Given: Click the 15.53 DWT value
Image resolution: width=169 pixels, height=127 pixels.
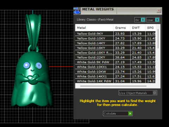Looking at the screenshot, I should (x=137, y=67).
